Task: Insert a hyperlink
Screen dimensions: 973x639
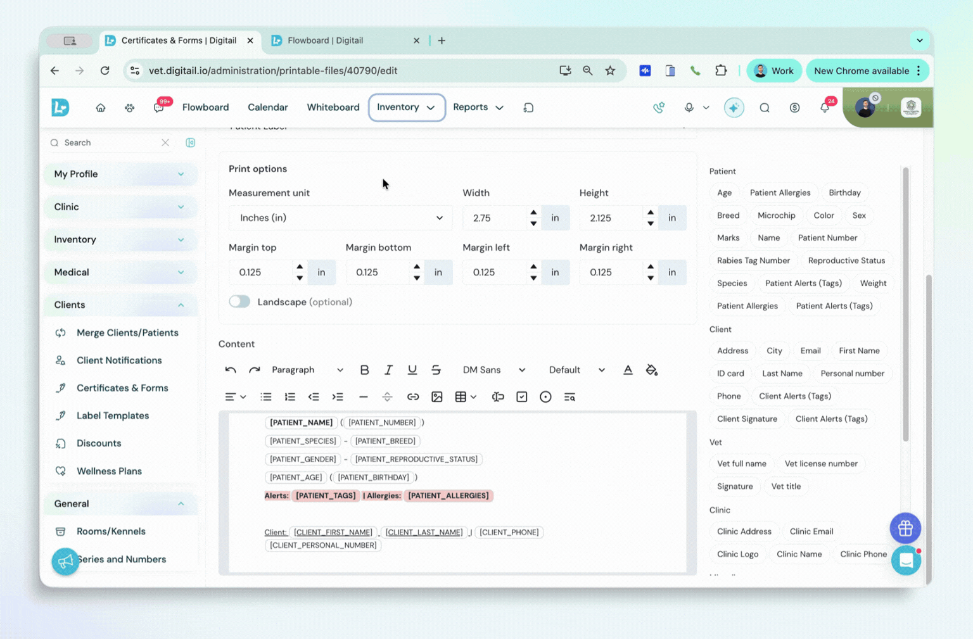Action: 413,397
